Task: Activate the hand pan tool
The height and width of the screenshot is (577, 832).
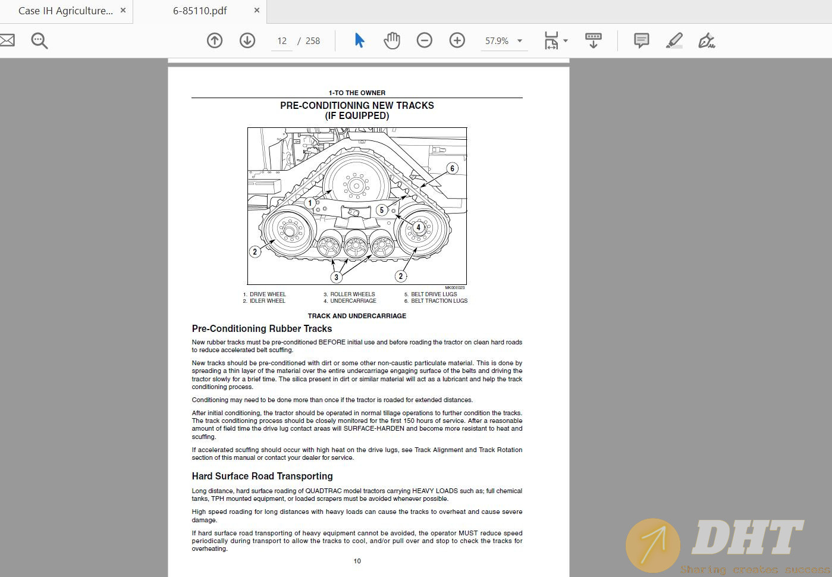Action: tap(392, 40)
